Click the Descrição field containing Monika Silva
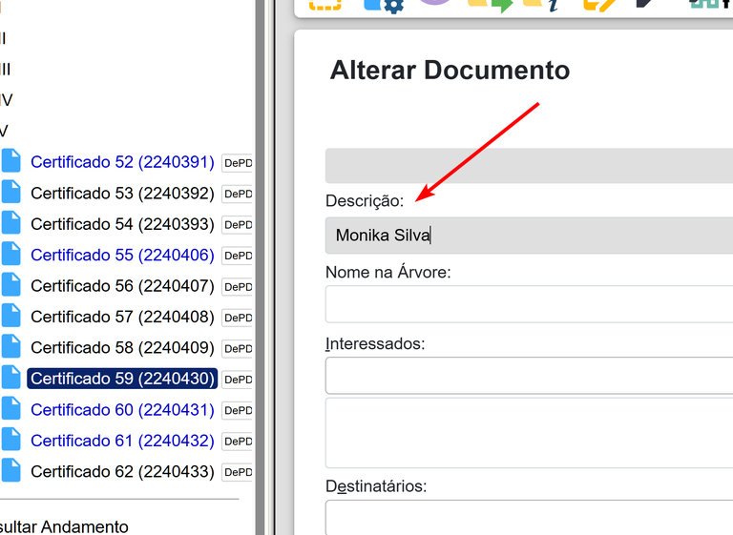Screen dimensions: 733x535 point(529,236)
